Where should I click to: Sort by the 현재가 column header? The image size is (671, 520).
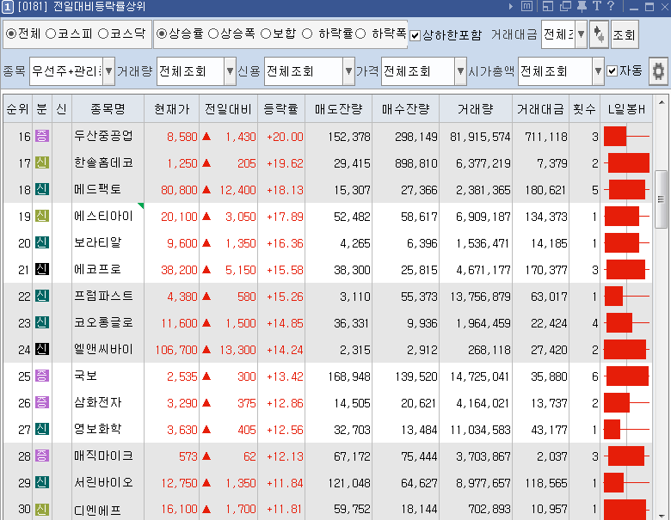[171, 109]
